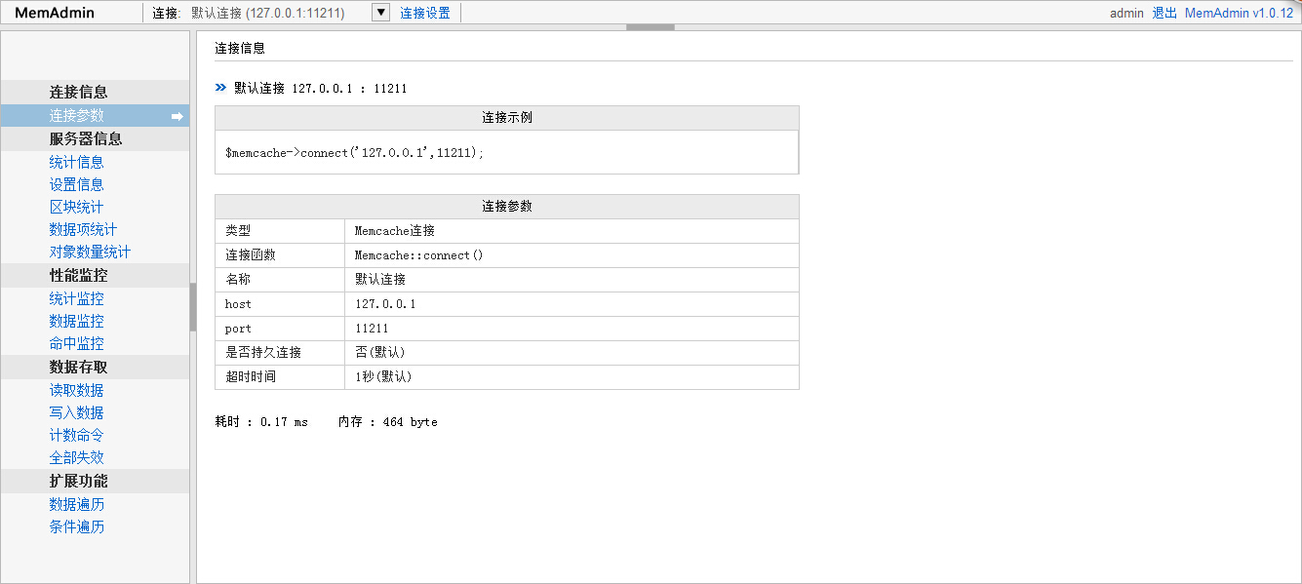Click the white arrow icon beside 连接参数
The height and width of the screenshot is (584, 1302).
pos(178,116)
